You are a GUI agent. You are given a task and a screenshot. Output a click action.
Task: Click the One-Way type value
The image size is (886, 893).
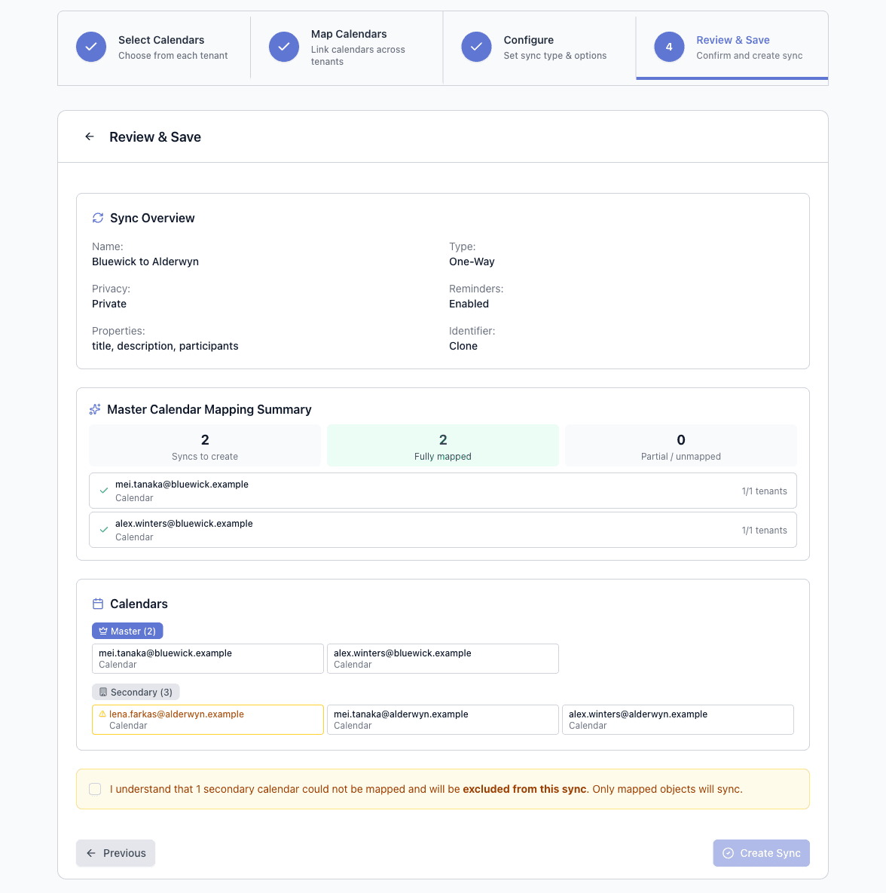click(472, 261)
